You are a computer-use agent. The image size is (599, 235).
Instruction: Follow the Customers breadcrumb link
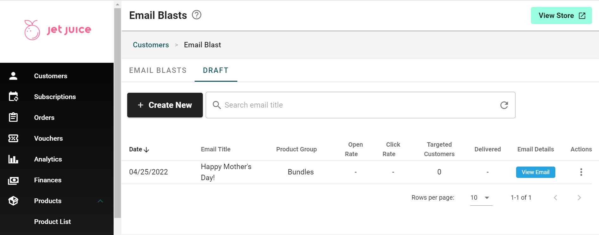(x=151, y=45)
